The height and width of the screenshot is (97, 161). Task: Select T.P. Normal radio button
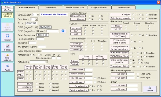pos(37,90)
